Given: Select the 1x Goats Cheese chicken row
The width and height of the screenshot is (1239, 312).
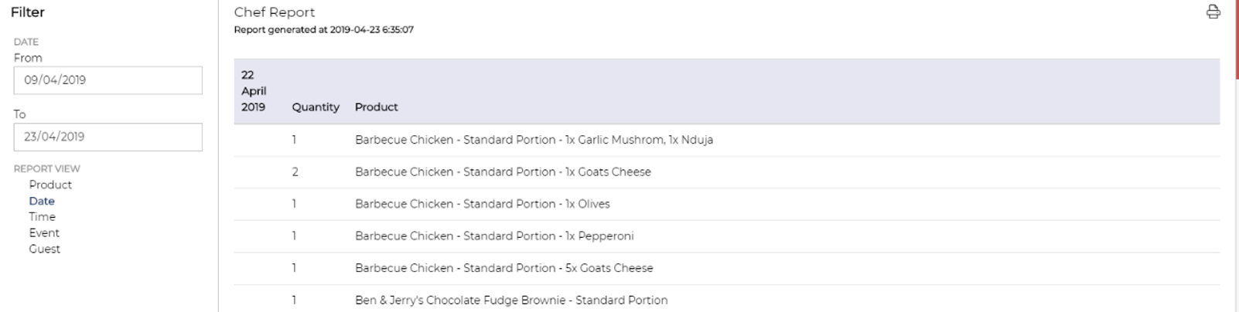Looking at the screenshot, I should click(x=727, y=172).
